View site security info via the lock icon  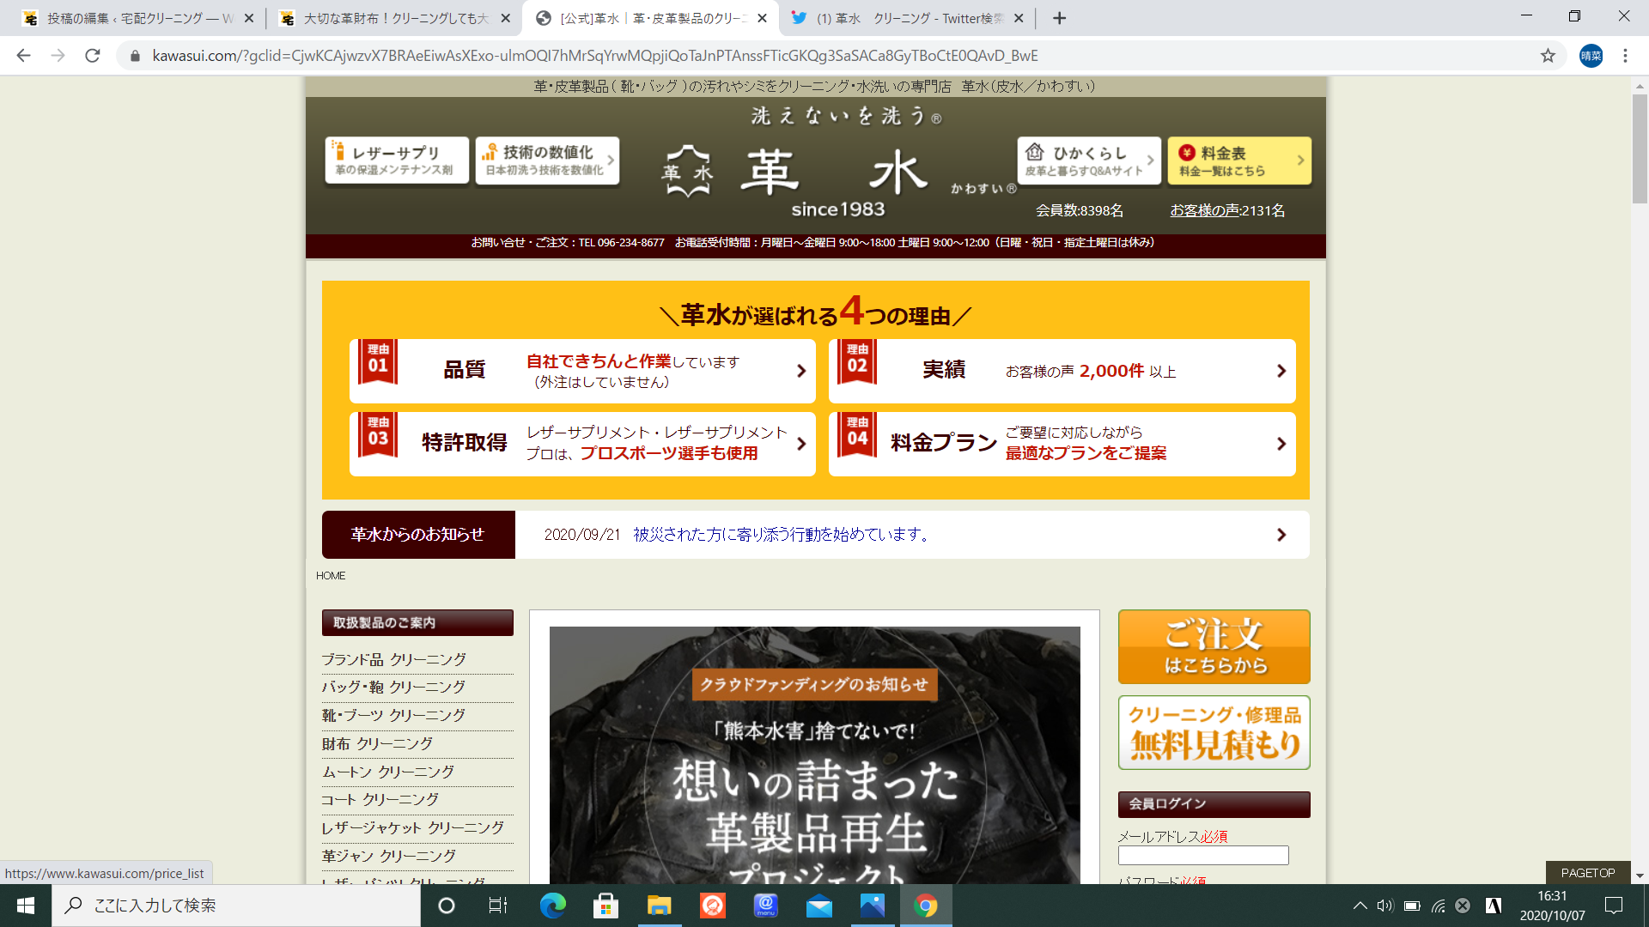[x=135, y=56]
